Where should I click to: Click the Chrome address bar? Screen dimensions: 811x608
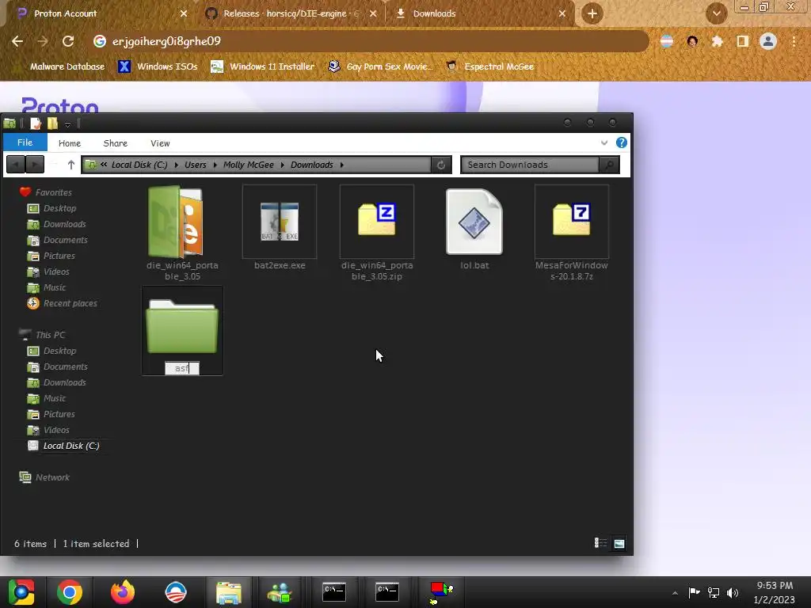(370, 41)
